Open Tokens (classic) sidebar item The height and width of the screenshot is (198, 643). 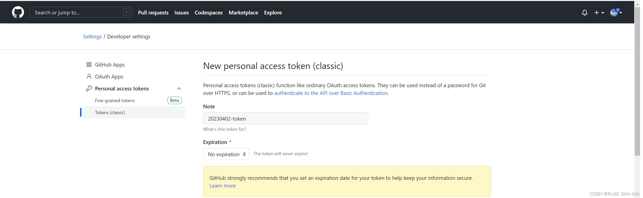coord(134,112)
